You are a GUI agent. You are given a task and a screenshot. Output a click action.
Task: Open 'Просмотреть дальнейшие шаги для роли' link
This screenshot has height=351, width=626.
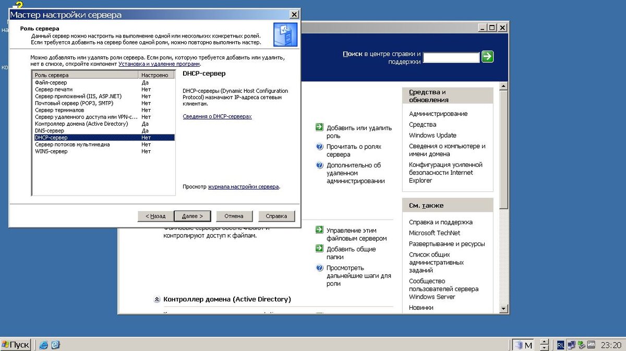tap(359, 276)
